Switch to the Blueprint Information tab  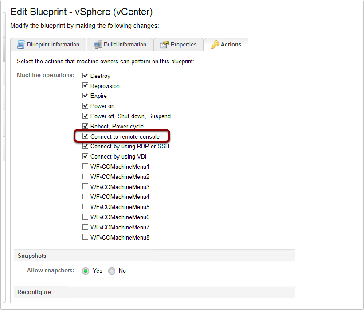point(48,45)
